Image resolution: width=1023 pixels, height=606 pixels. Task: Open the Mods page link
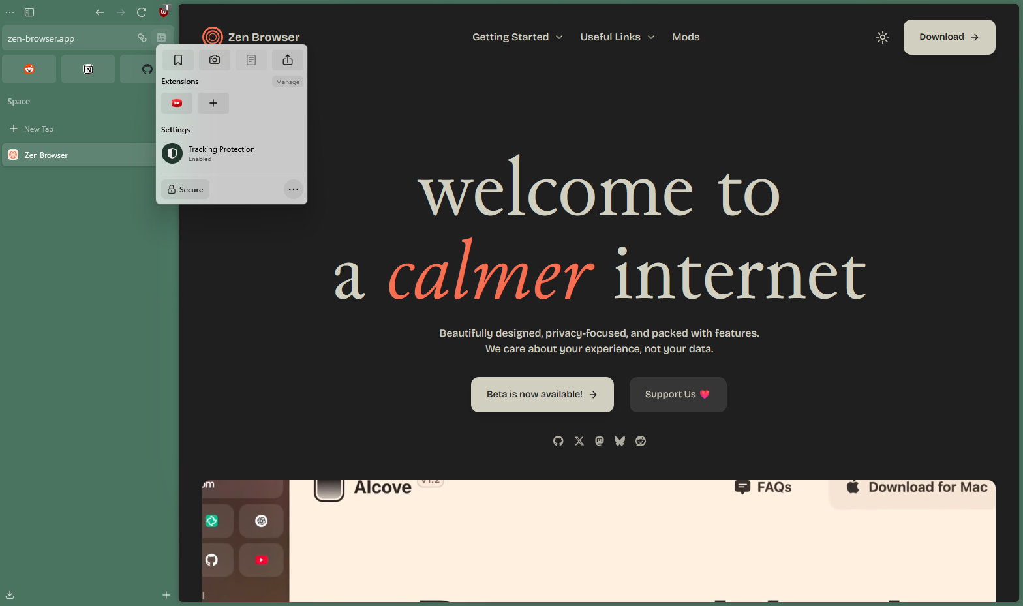click(x=686, y=37)
